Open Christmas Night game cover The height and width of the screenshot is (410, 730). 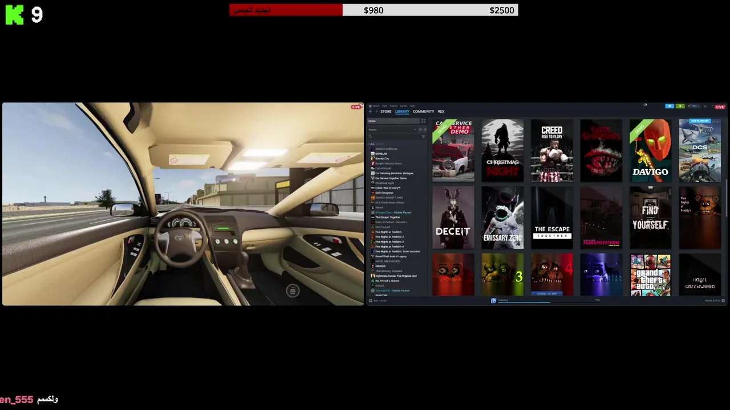click(x=502, y=150)
